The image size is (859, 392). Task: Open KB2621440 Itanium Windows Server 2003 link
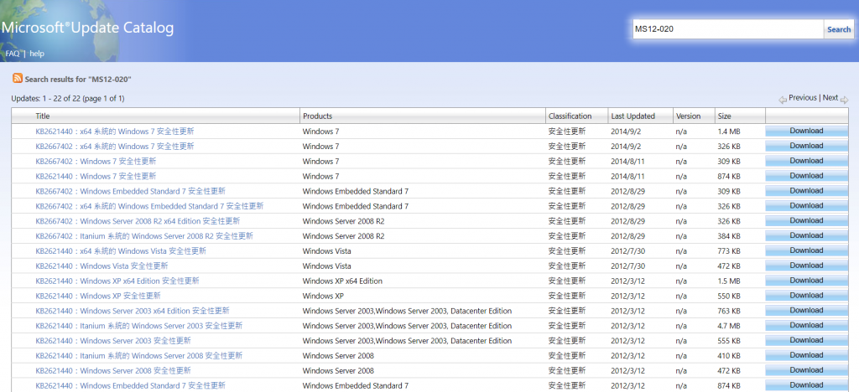click(139, 326)
